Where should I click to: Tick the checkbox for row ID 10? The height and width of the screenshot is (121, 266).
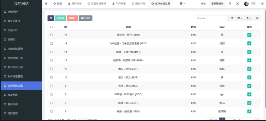(52, 77)
